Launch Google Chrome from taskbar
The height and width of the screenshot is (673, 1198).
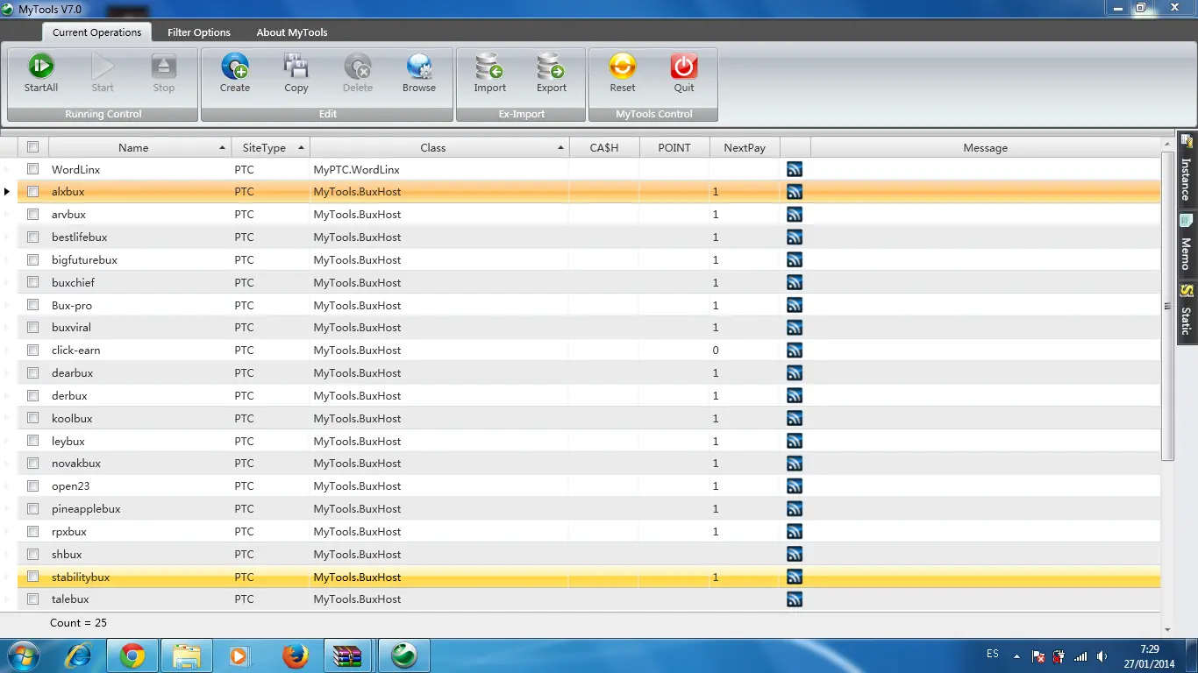pos(132,655)
